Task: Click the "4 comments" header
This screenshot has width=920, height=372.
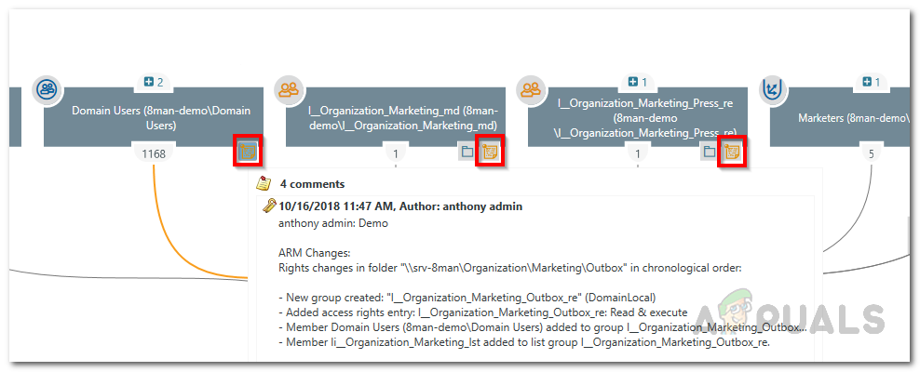Action: coord(312,184)
